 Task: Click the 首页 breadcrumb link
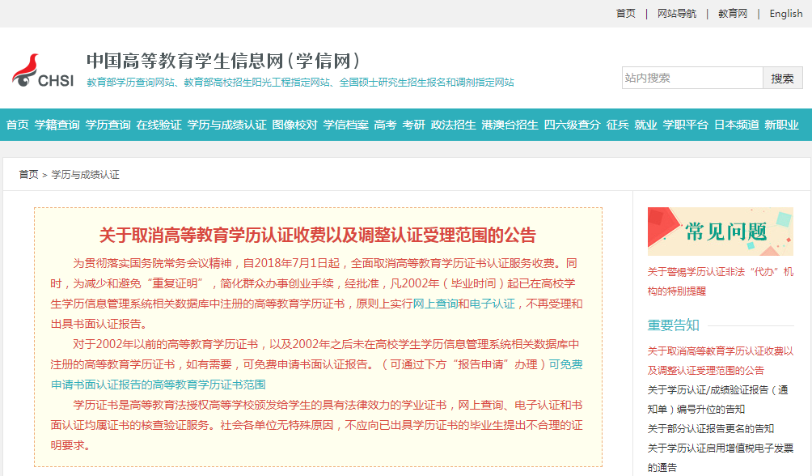point(28,175)
